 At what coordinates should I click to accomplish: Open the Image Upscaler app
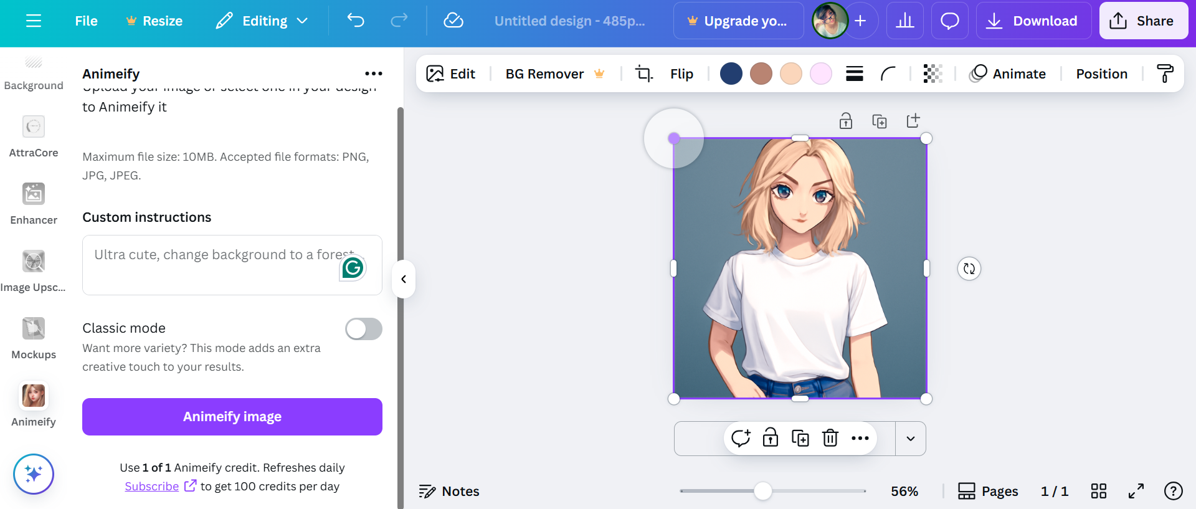click(x=34, y=270)
